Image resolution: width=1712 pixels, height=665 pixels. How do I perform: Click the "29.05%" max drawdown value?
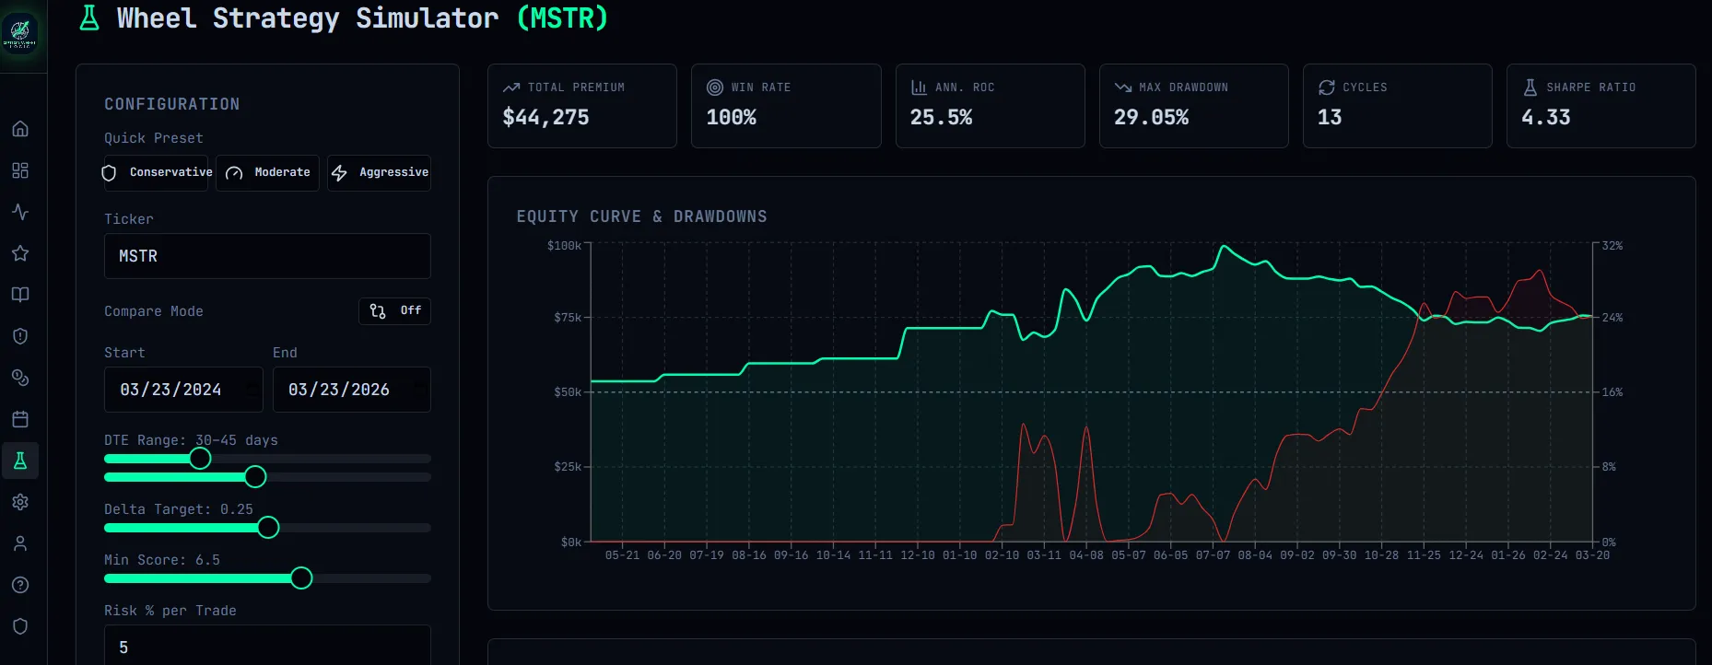[x=1151, y=118]
